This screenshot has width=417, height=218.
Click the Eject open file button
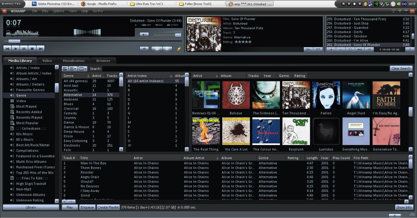(144, 48)
